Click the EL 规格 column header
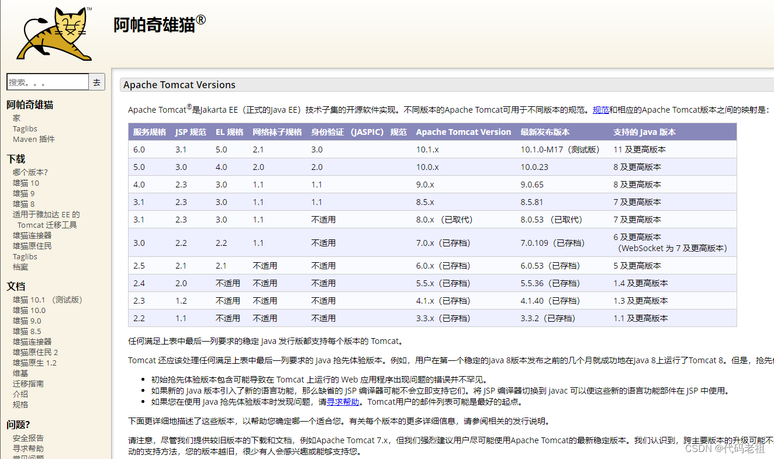The width and height of the screenshot is (774, 459). 230,132
